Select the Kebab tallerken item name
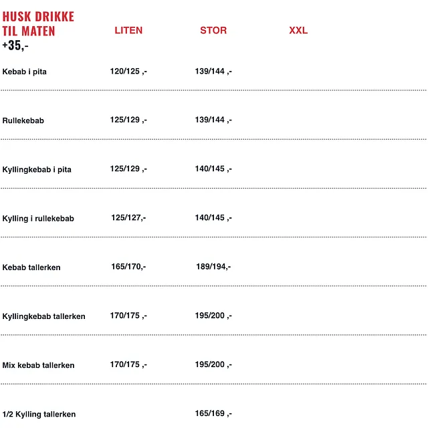This screenshot has height=428, width=428. click(31, 267)
